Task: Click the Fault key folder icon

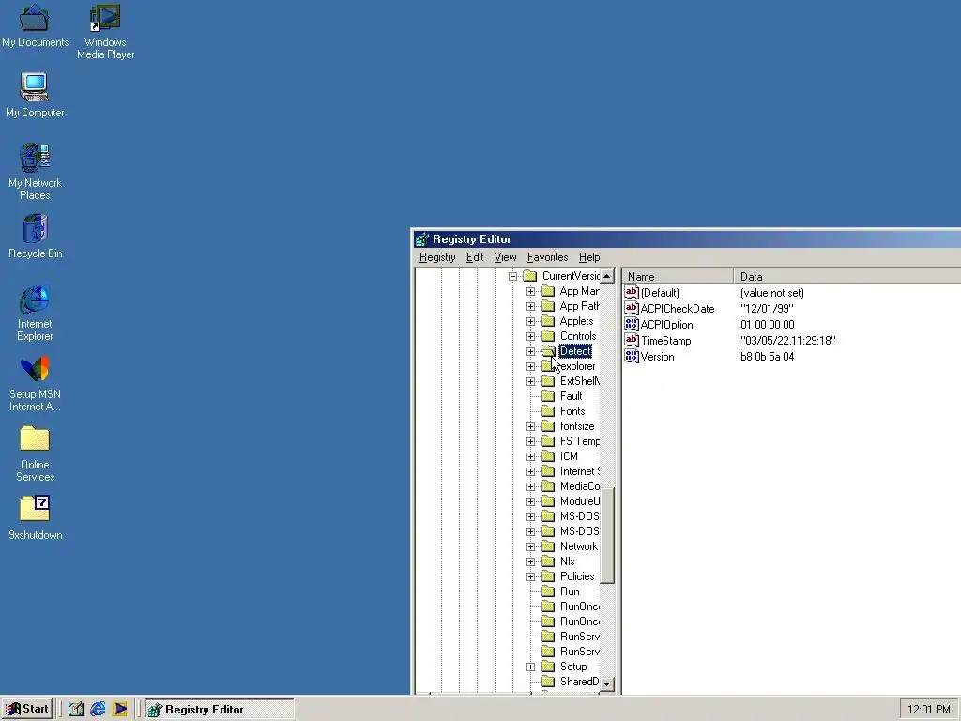Action: point(548,396)
